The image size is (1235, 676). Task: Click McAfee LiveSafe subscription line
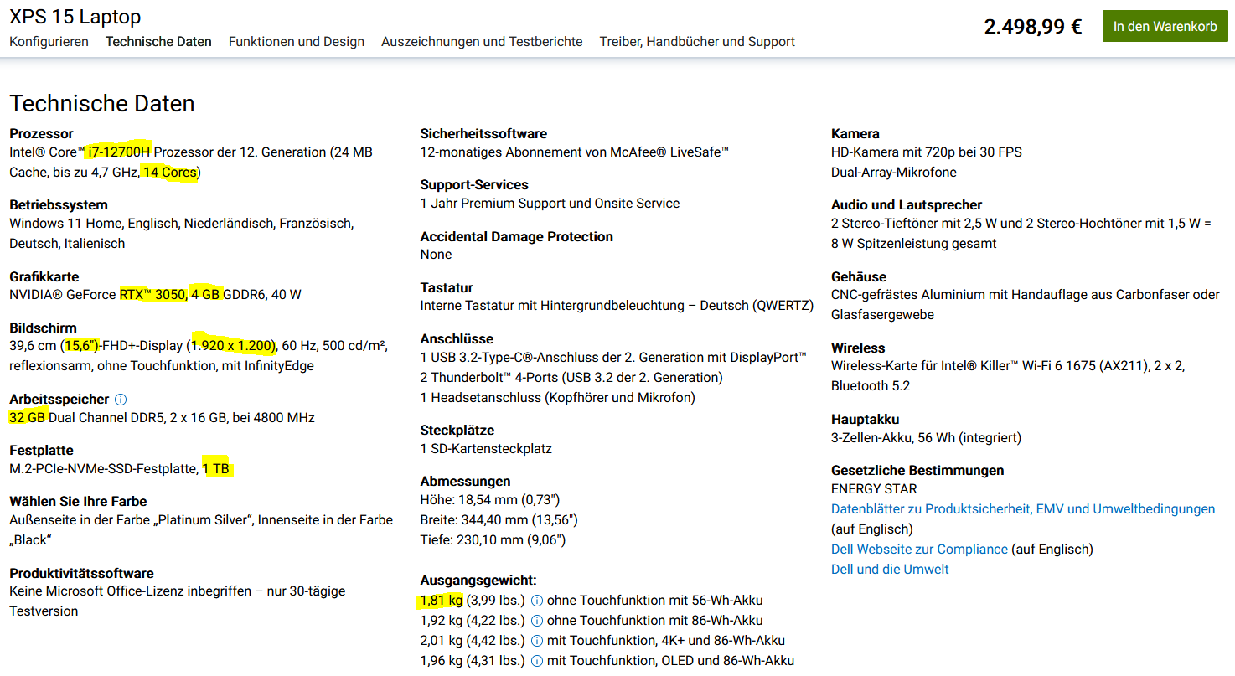[x=575, y=152]
